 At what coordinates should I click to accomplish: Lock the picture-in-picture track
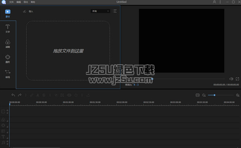coord(7,132)
